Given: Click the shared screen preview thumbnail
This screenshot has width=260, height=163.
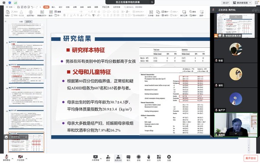Looking at the screenshot, I should point(236,26).
